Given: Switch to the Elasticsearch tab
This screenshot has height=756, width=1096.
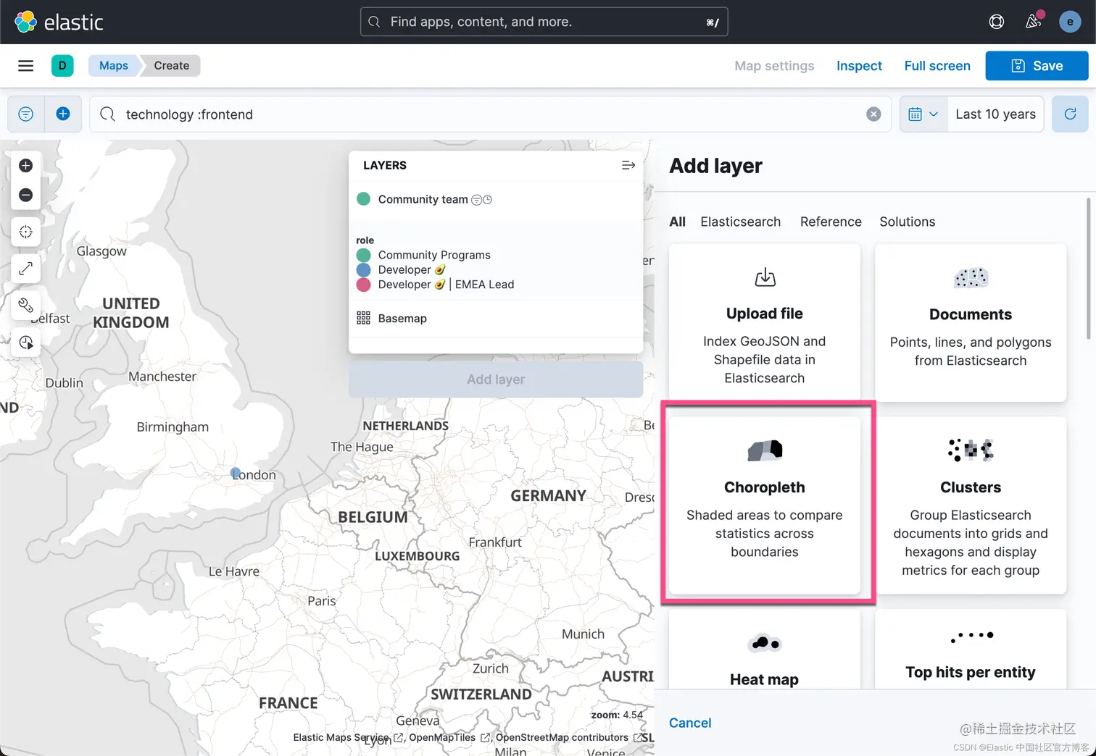Looking at the screenshot, I should (x=740, y=222).
